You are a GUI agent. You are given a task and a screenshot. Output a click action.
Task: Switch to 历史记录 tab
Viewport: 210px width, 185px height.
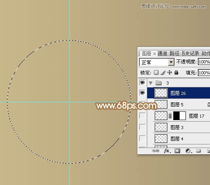click(x=191, y=54)
